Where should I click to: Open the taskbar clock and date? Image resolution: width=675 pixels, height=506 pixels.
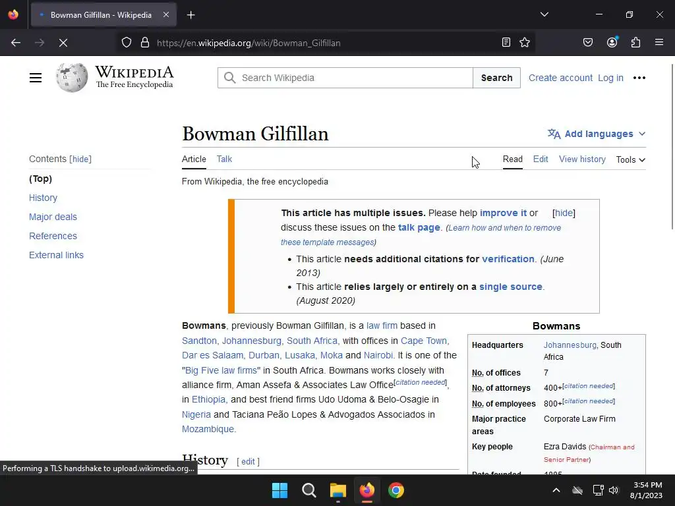click(647, 490)
